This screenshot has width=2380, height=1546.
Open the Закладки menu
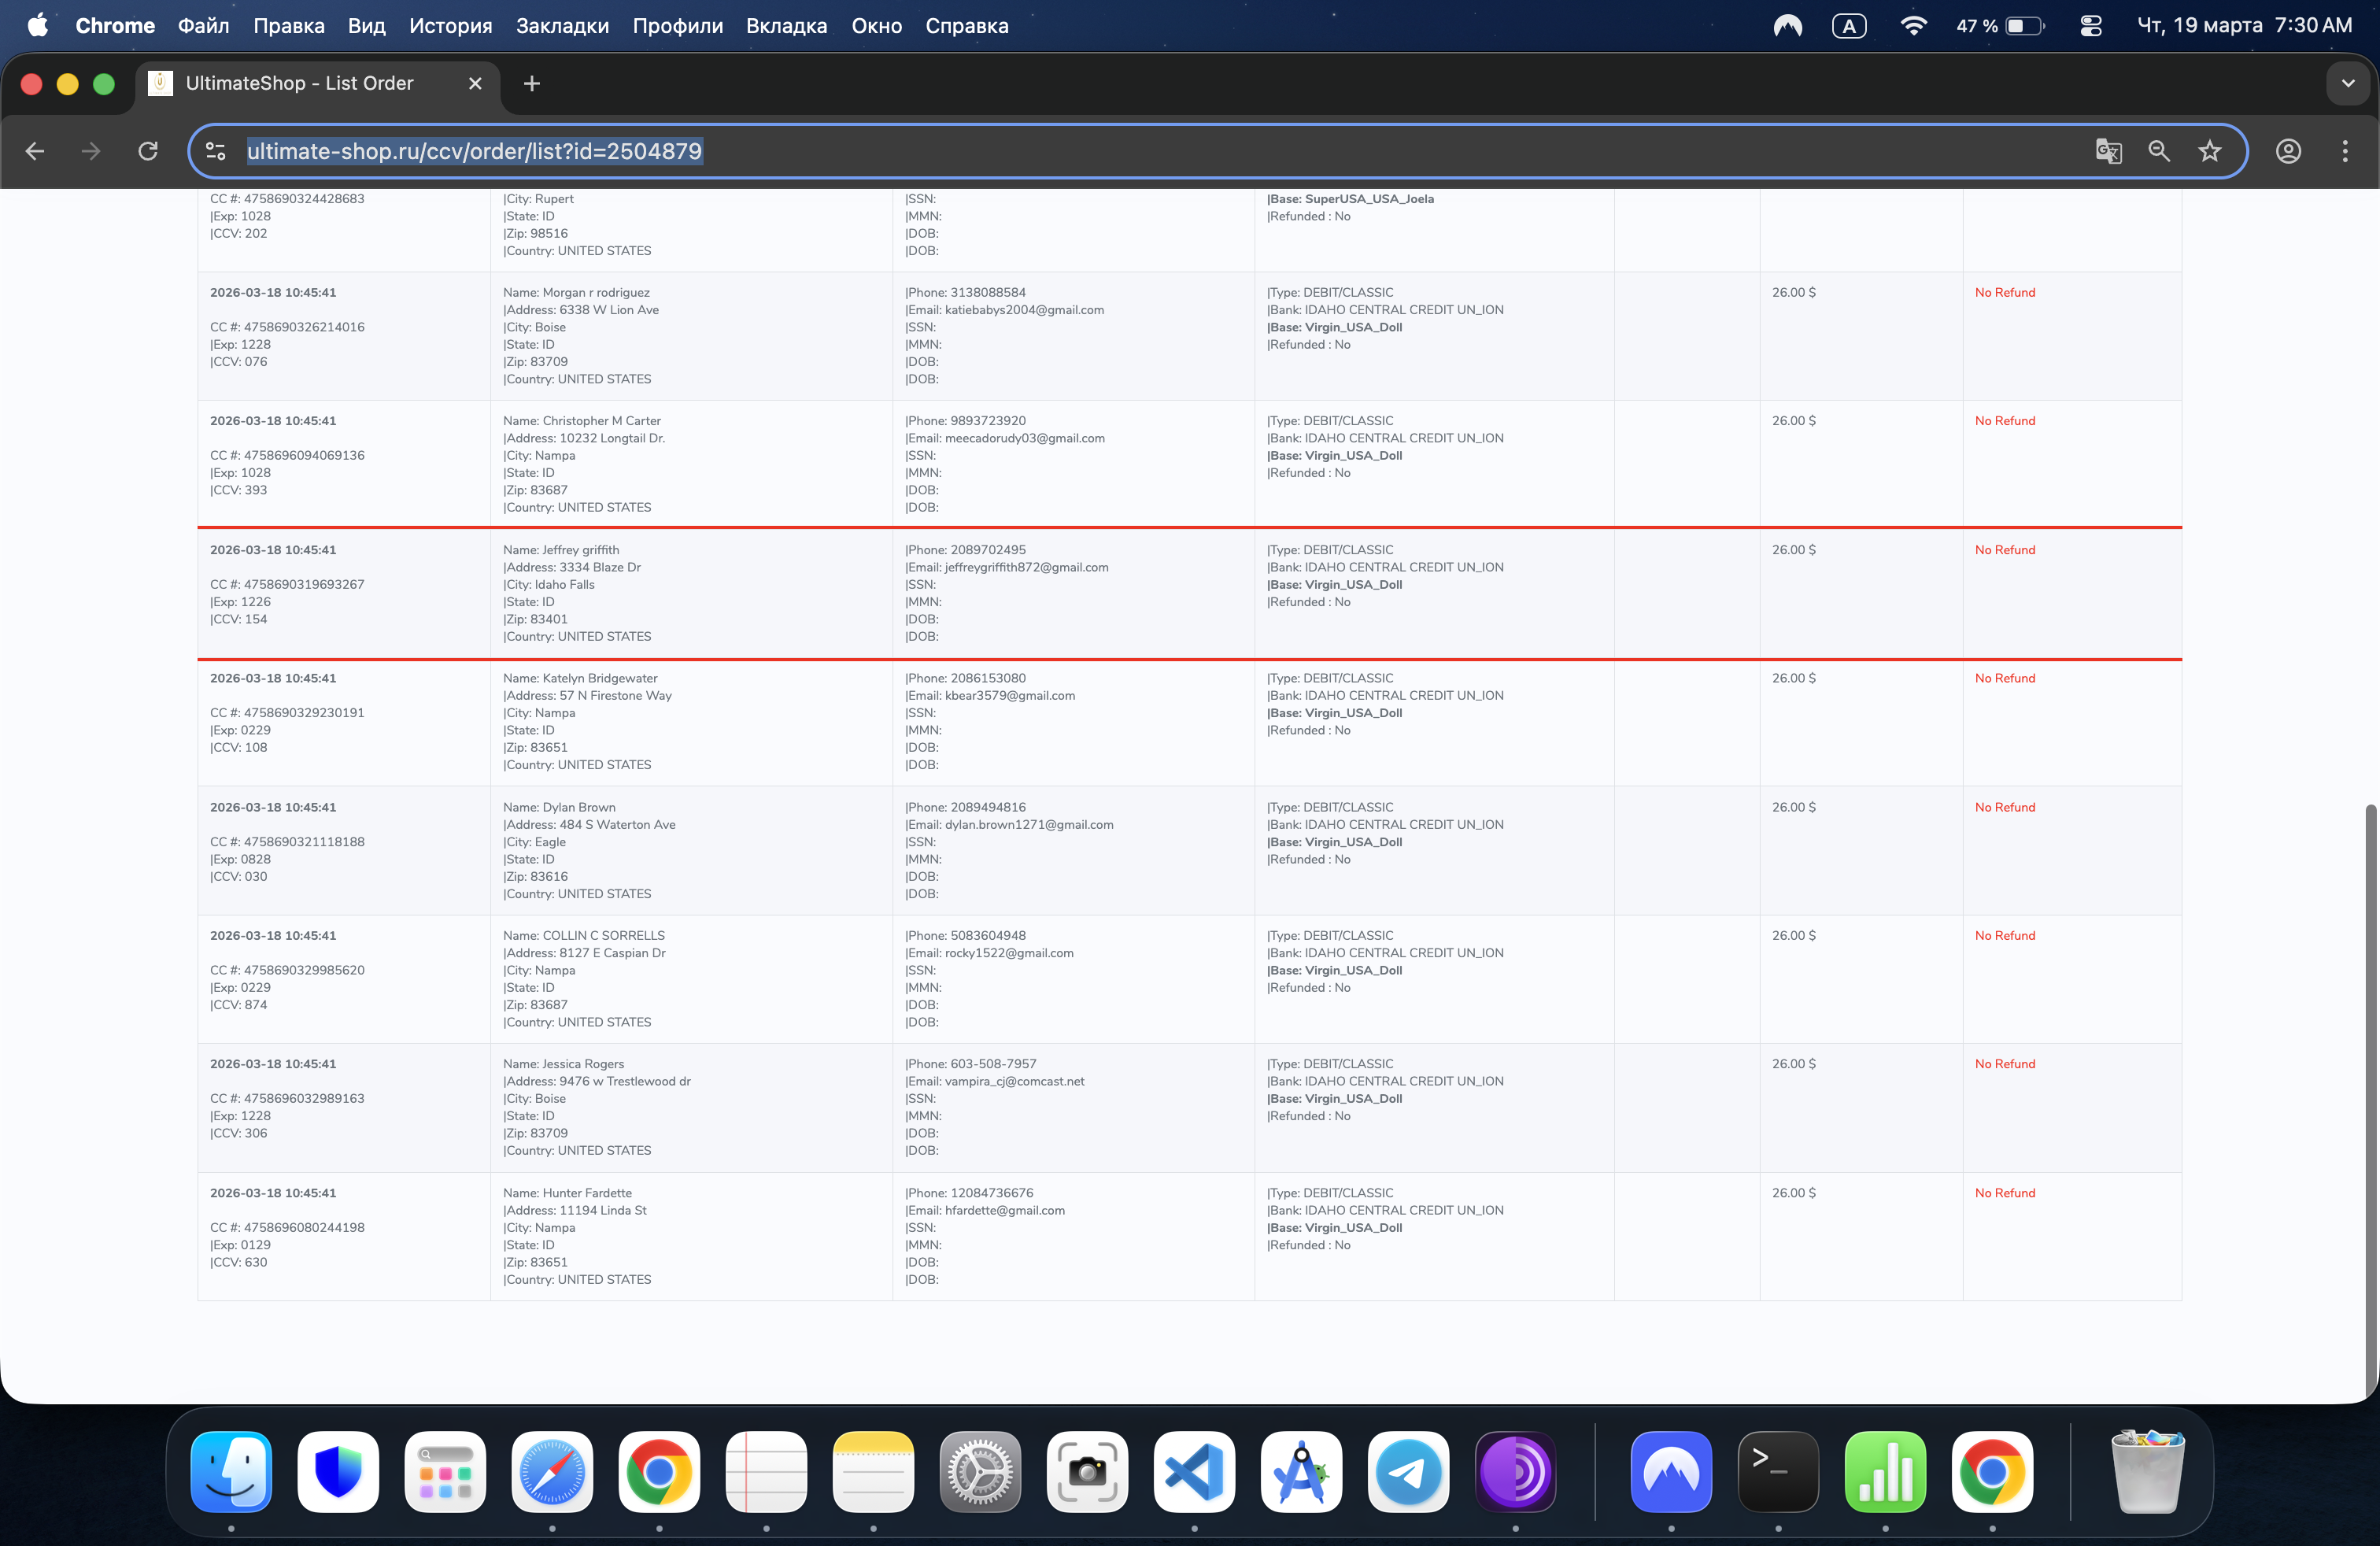pos(562,26)
